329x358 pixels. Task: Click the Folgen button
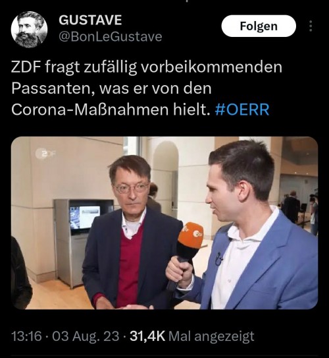tap(259, 26)
